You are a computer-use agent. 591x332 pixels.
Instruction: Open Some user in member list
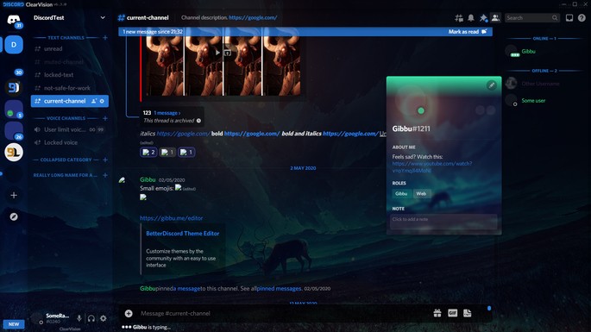coord(544,101)
